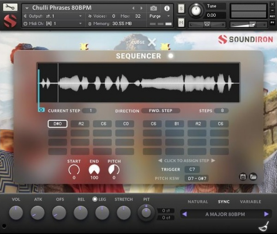The width and height of the screenshot is (277, 234).
Task: Open the Midi Ch dropdown
Action: 53,24
